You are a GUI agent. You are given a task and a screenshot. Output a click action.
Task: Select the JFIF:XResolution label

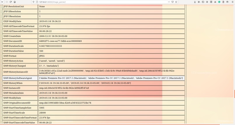pyautogui.click(x=12, y=11)
